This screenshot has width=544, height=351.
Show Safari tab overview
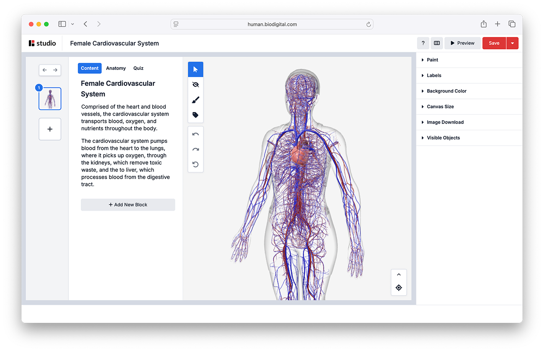coord(512,24)
